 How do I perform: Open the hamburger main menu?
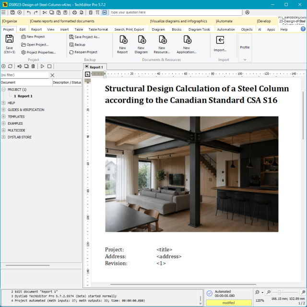coord(3,12)
